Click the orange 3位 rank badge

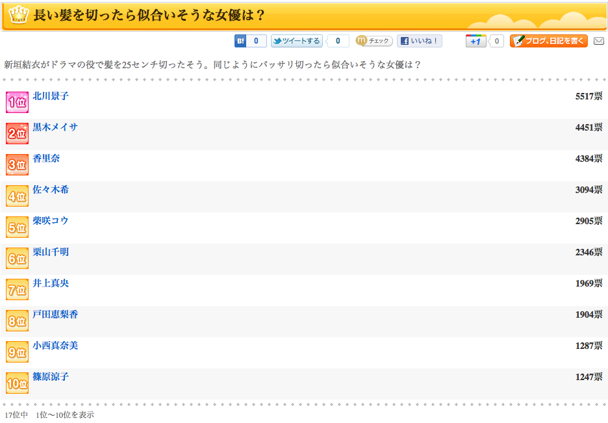coord(17,165)
